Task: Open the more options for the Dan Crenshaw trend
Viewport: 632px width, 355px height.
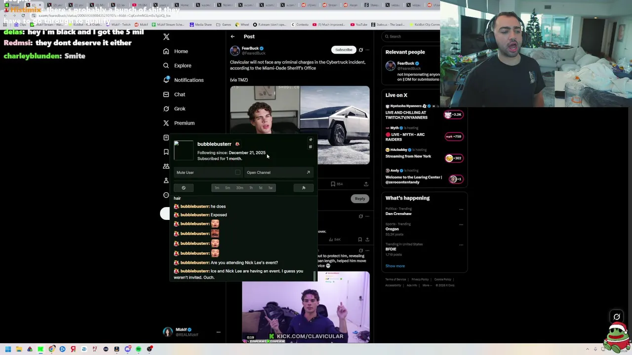Action: 461,209
